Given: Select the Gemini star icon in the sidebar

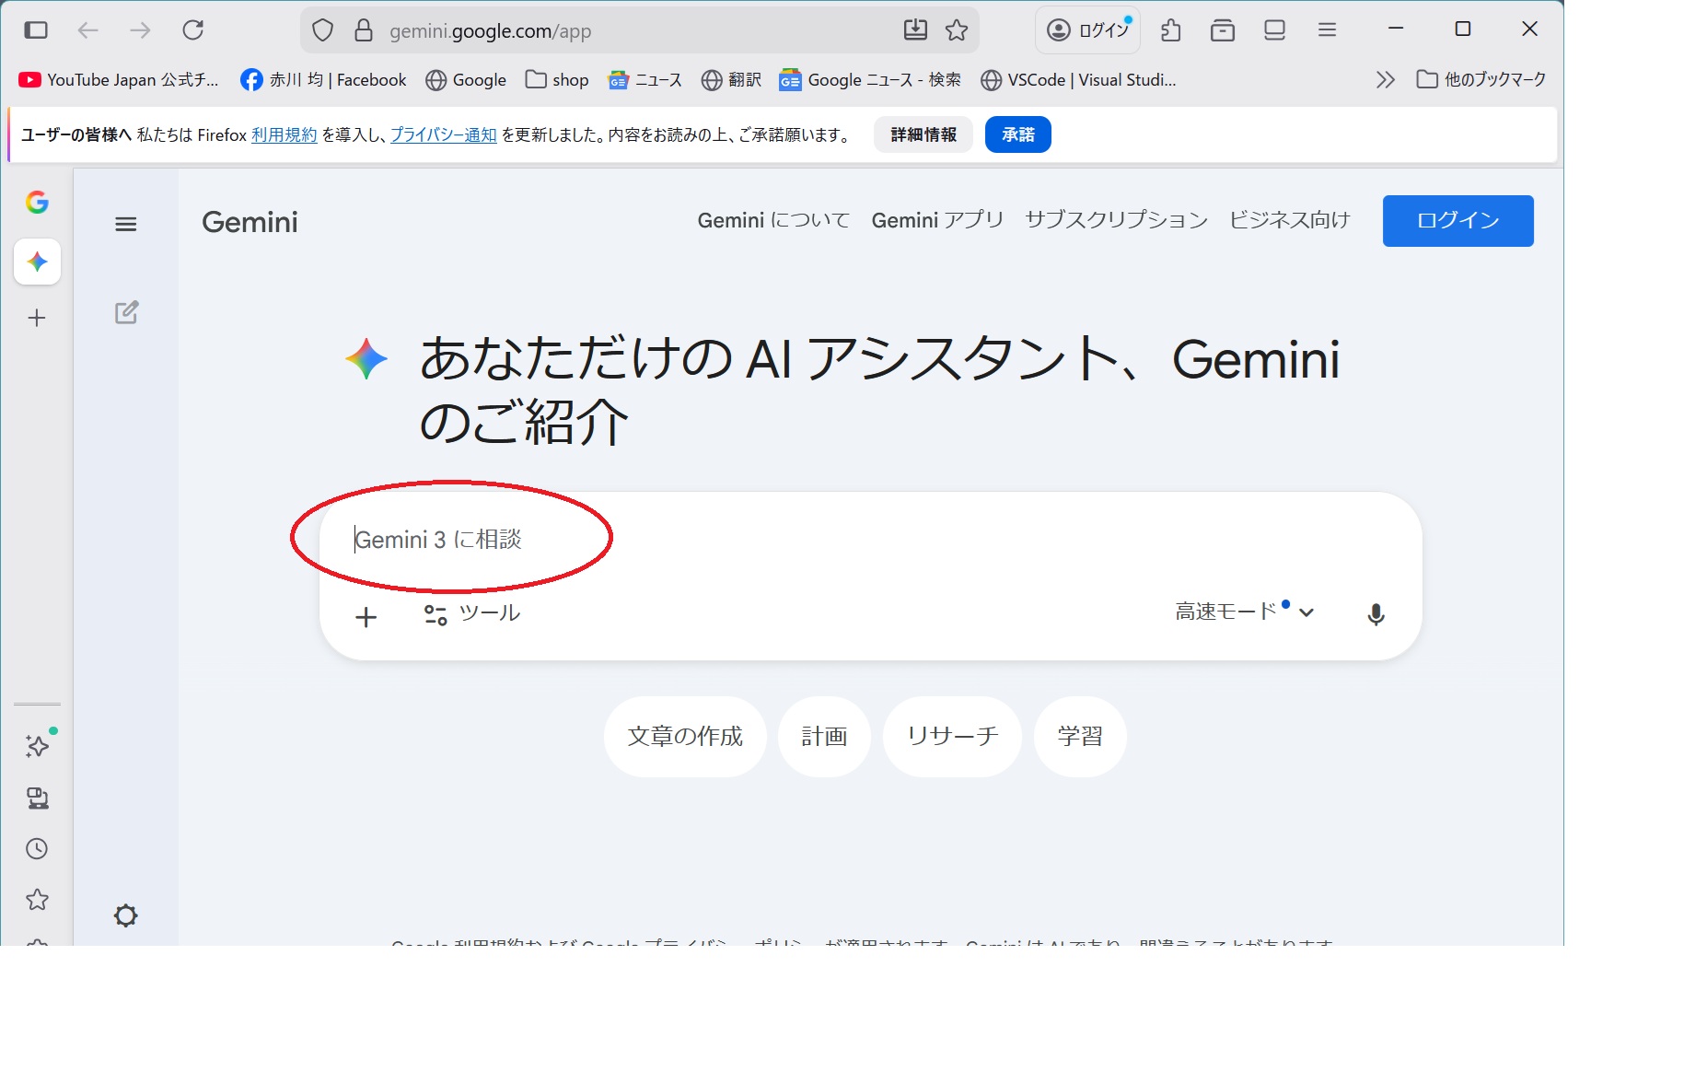Looking at the screenshot, I should point(38,262).
